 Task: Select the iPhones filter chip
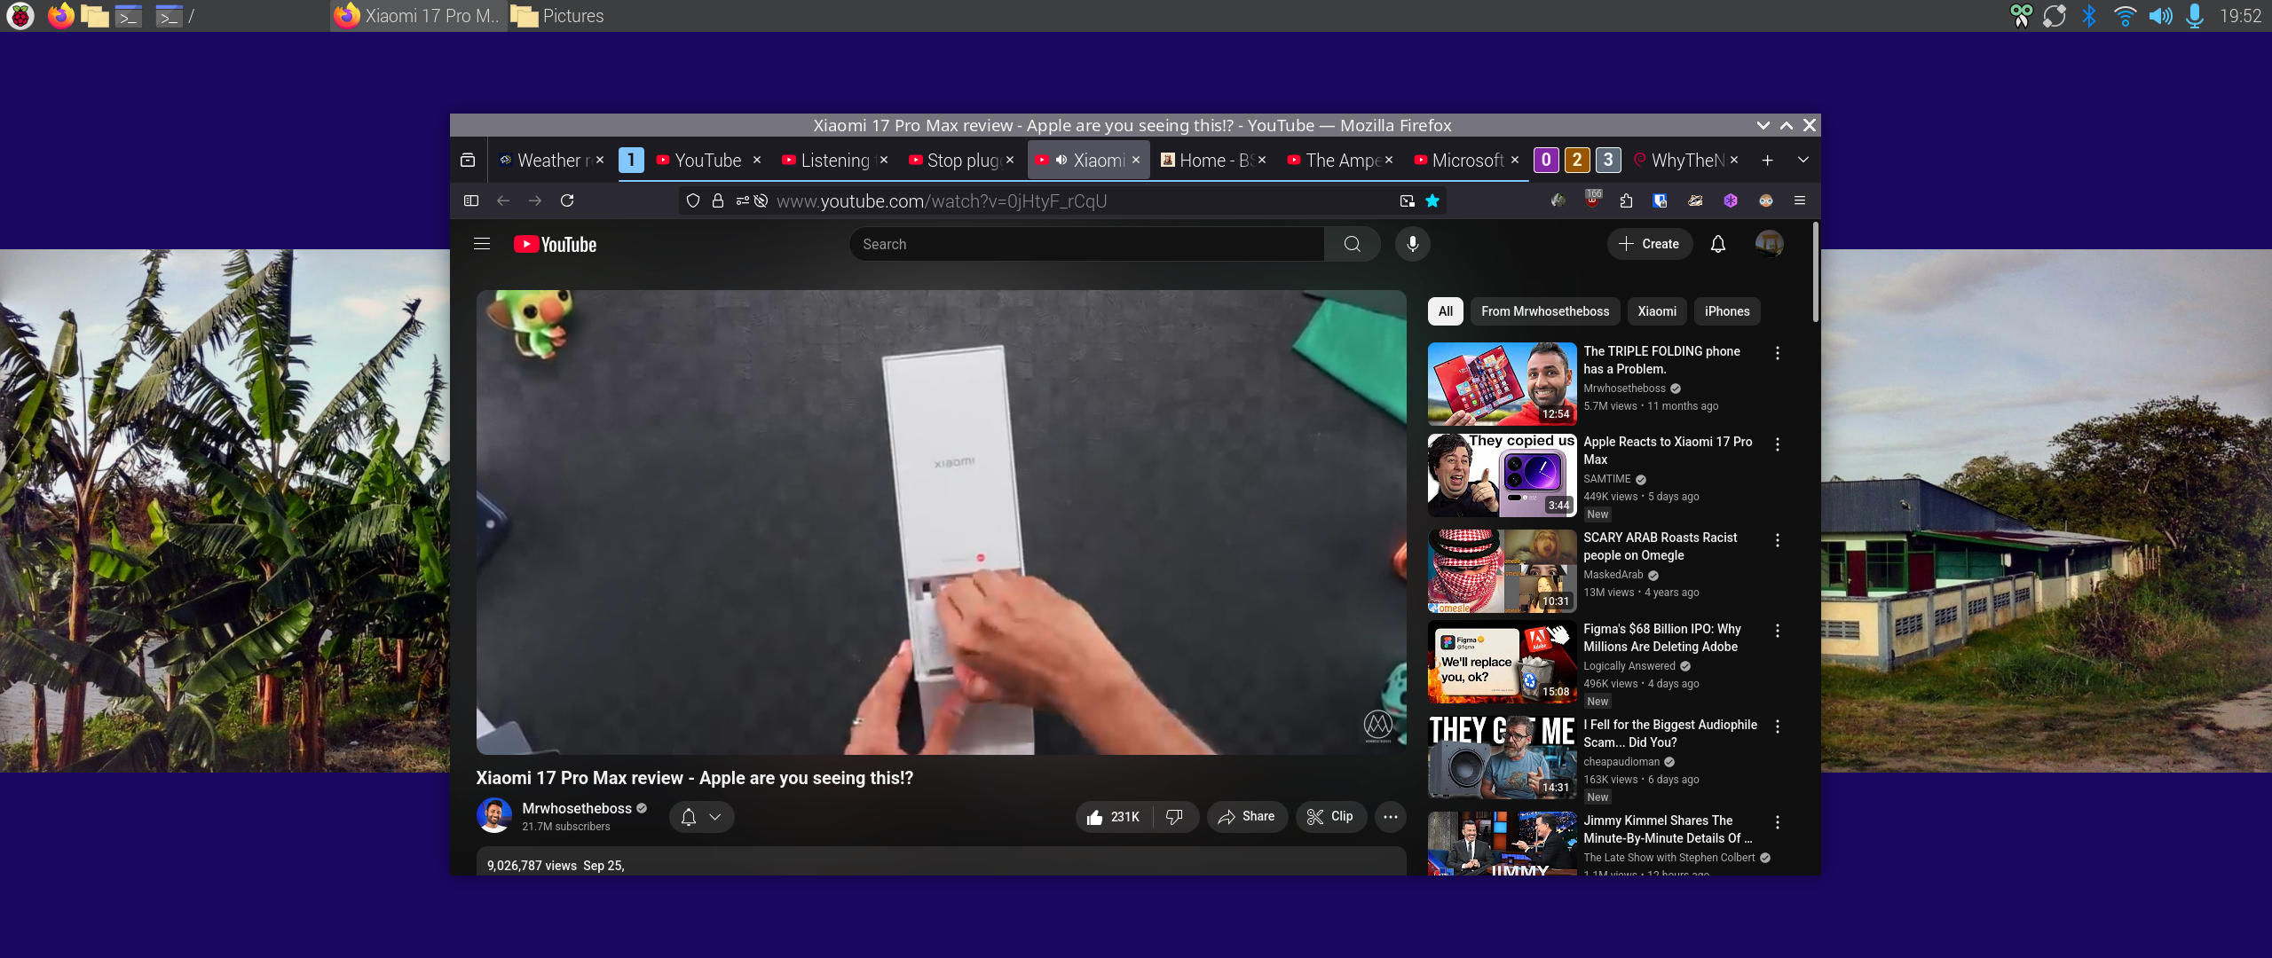(x=1726, y=311)
